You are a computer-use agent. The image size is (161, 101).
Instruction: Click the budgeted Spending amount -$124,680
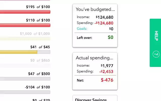(104, 23)
